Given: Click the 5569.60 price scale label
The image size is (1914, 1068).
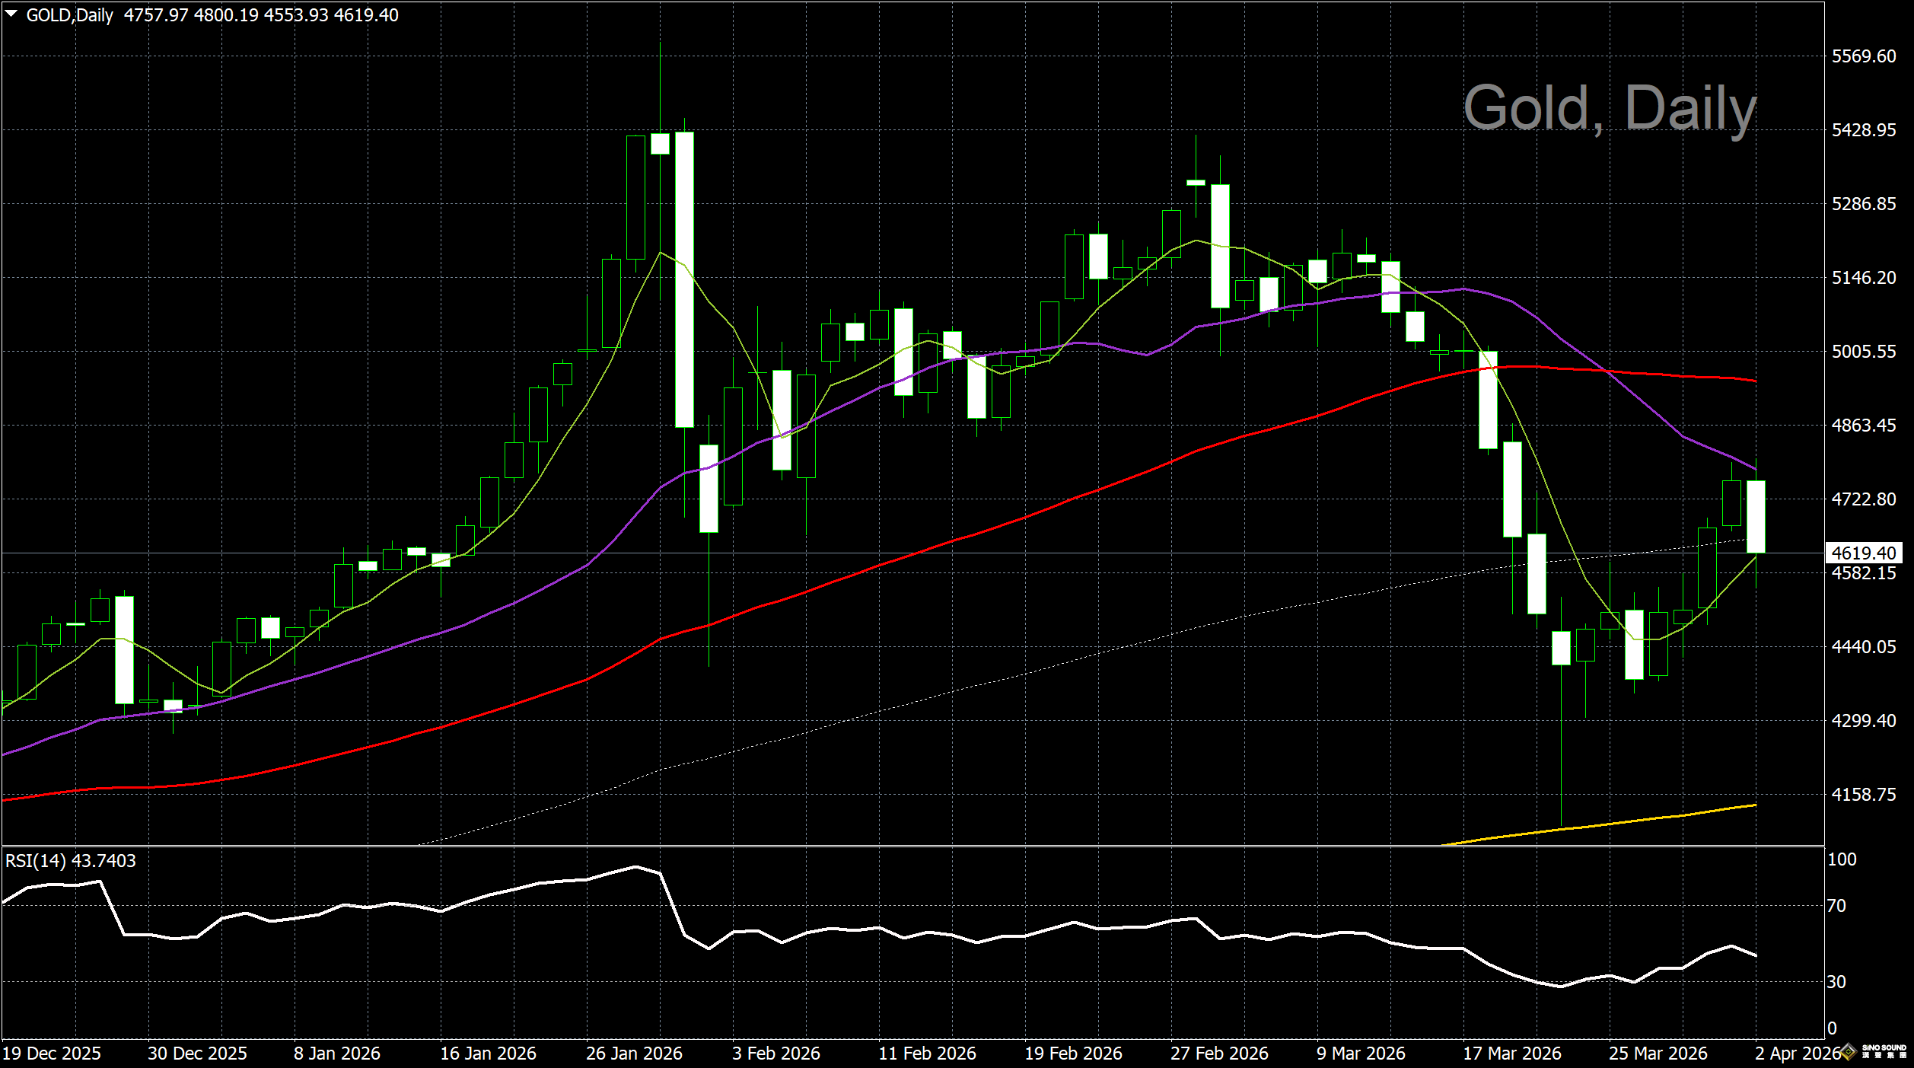Looking at the screenshot, I should 1864,56.
